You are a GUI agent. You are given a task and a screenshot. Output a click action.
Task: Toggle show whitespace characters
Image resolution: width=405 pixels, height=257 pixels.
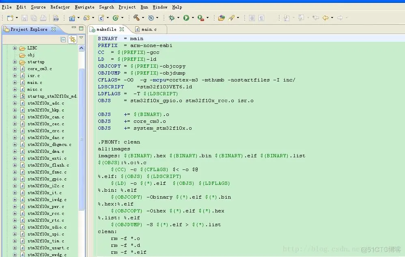tap(261, 18)
